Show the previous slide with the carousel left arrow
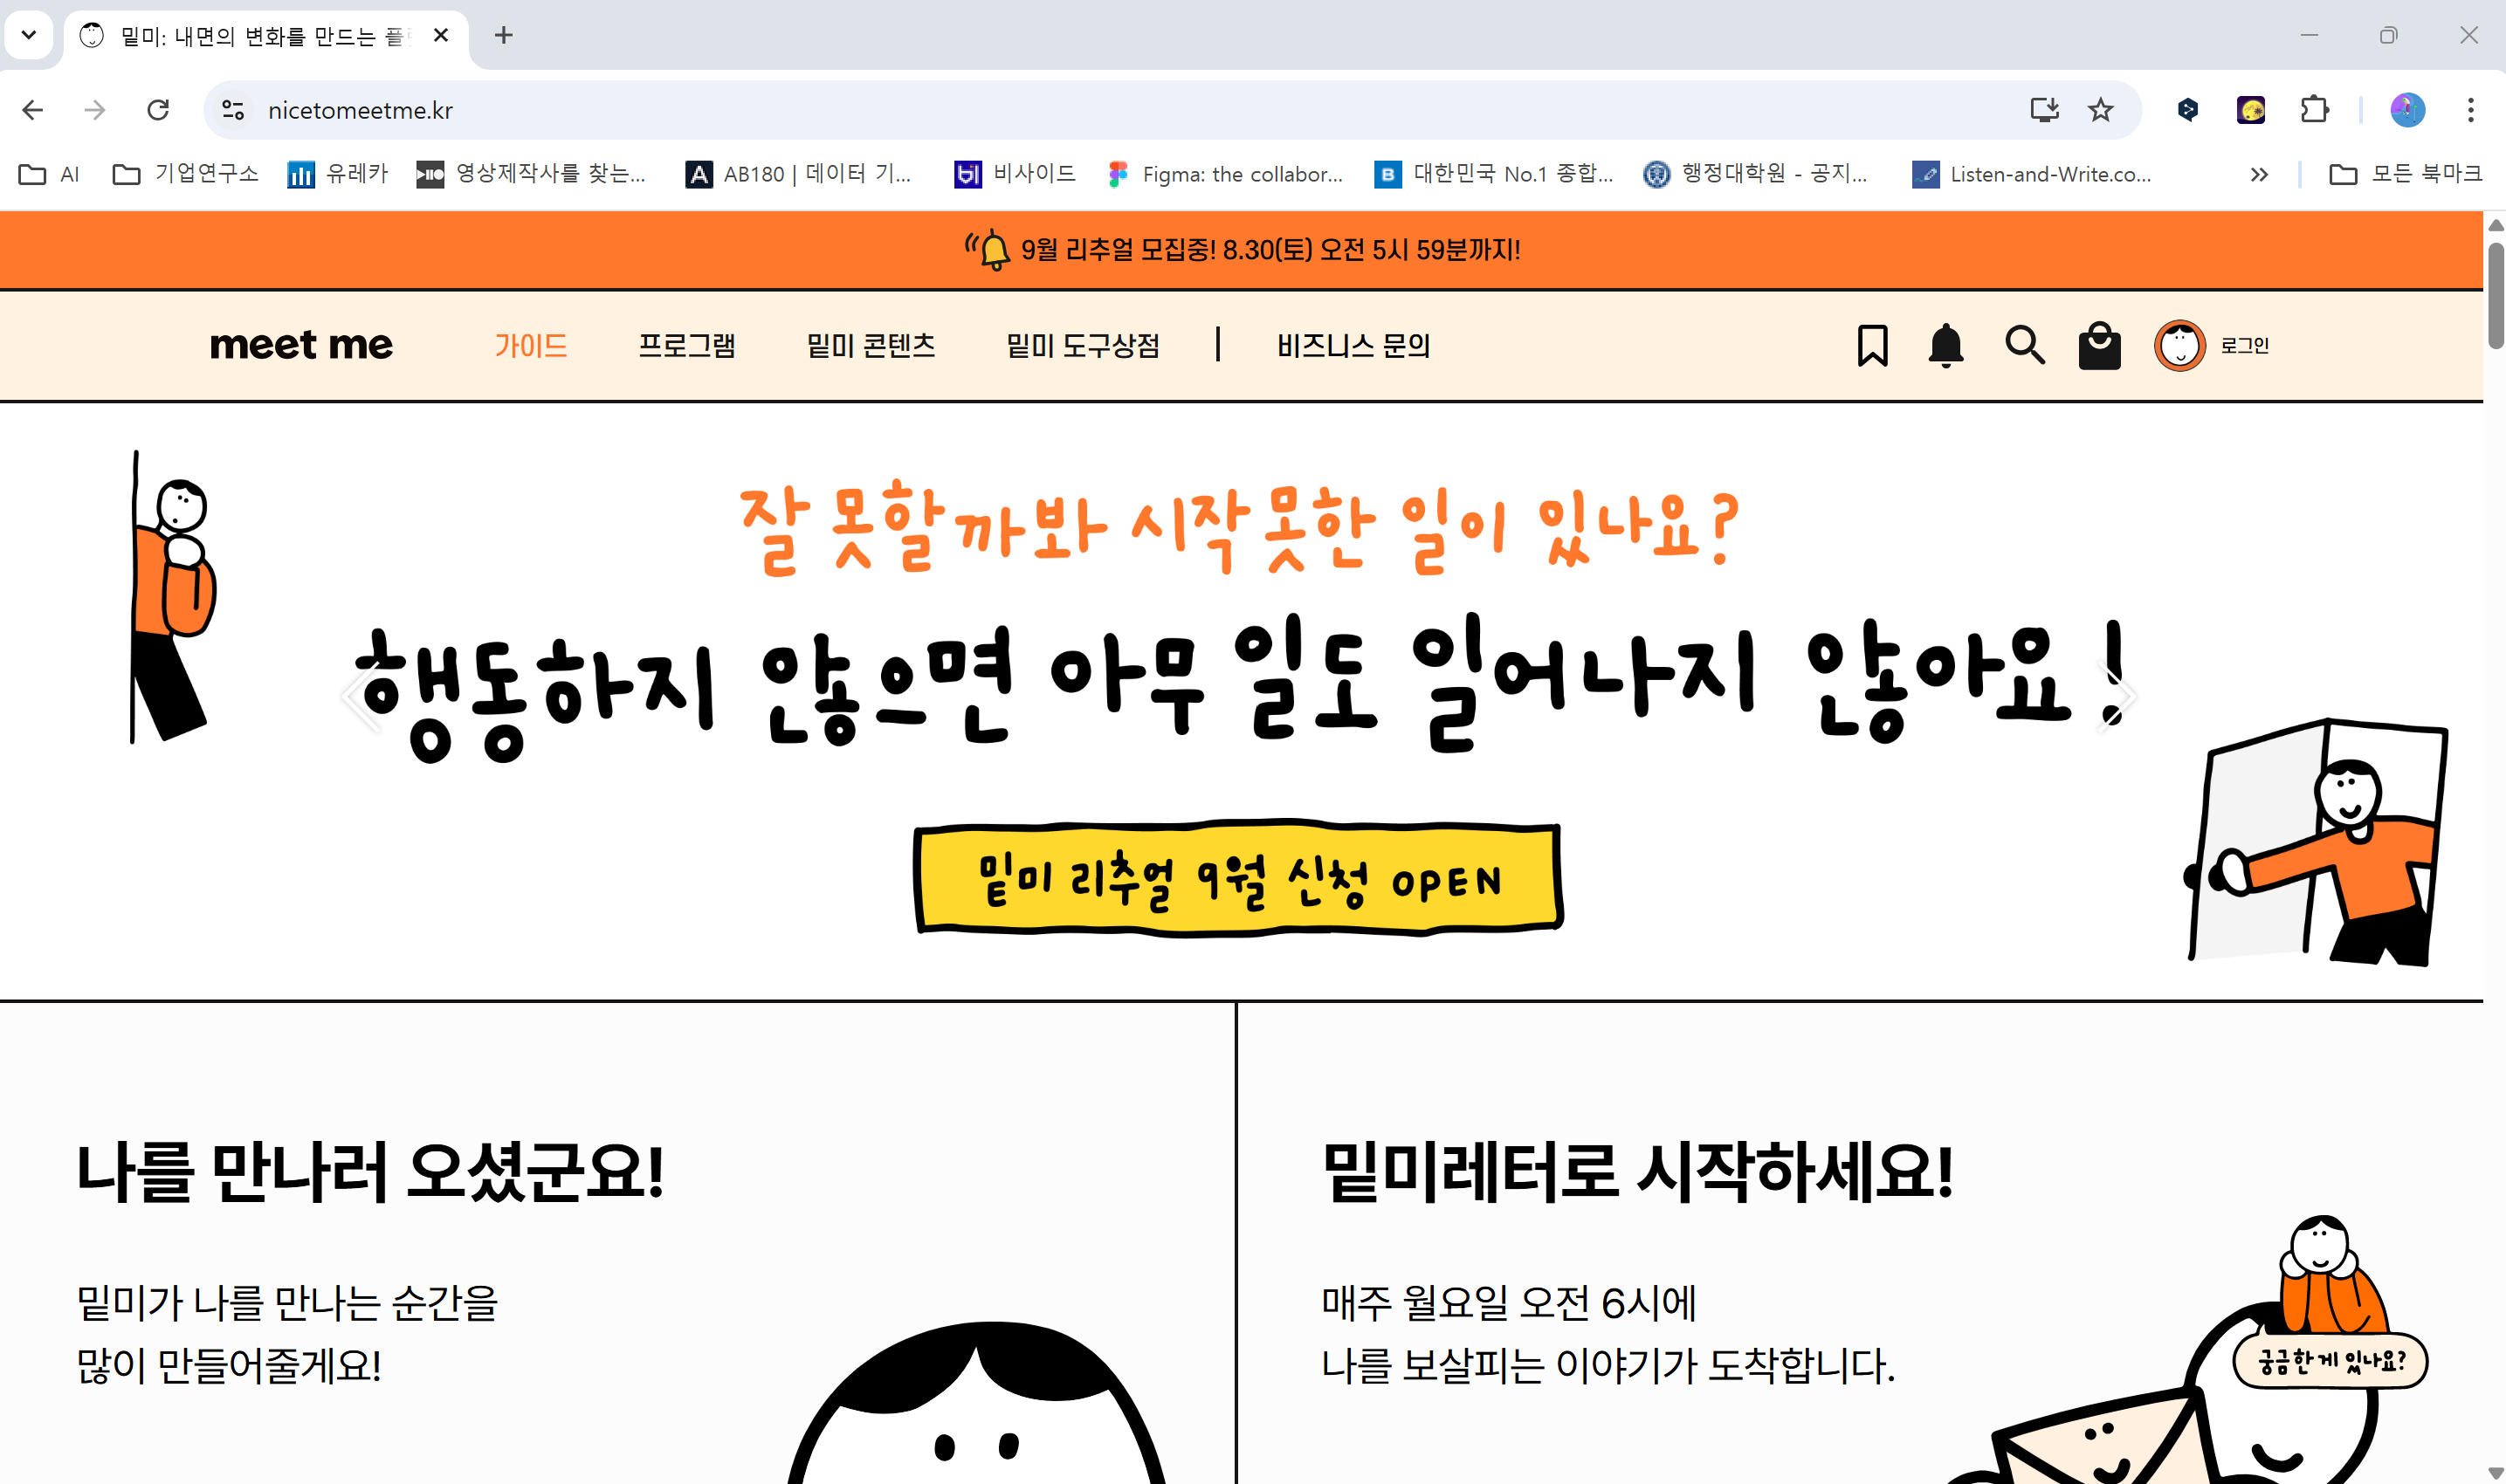The height and width of the screenshot is (1484, 2506). point(362,697)
